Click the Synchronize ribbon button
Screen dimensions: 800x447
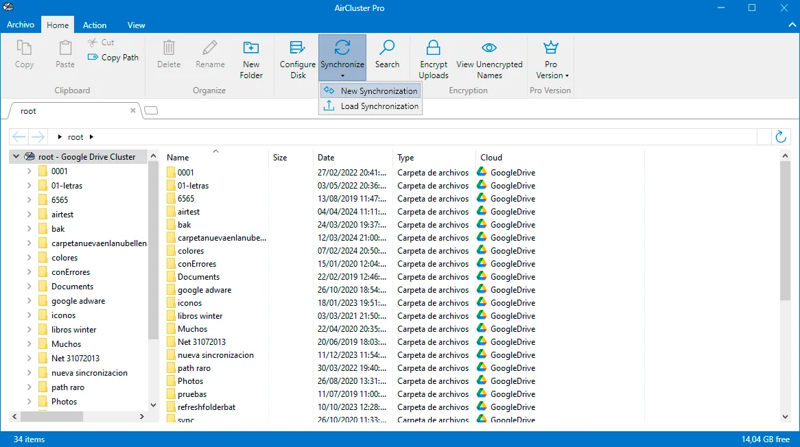click(342, 57)
